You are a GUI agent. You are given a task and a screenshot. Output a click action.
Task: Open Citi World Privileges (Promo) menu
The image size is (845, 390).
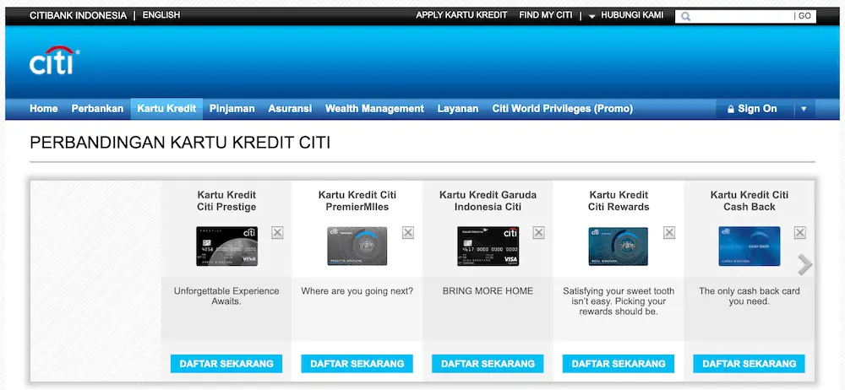[563, 109]
